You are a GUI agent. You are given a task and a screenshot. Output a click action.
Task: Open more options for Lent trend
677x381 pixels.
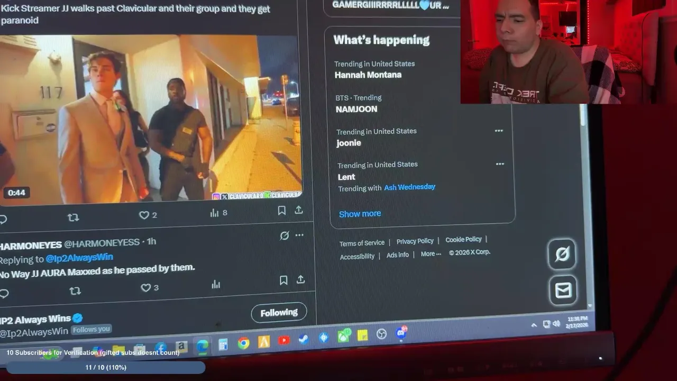point(500,164)
